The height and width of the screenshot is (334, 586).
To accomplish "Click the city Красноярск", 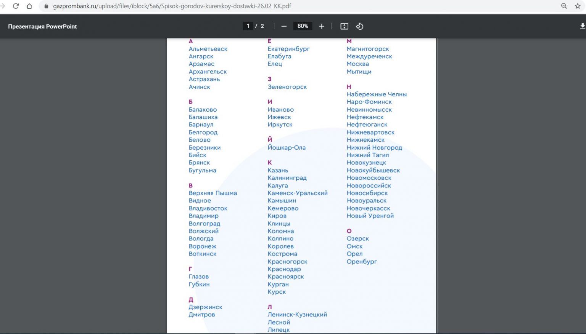I will coord(286,276).
